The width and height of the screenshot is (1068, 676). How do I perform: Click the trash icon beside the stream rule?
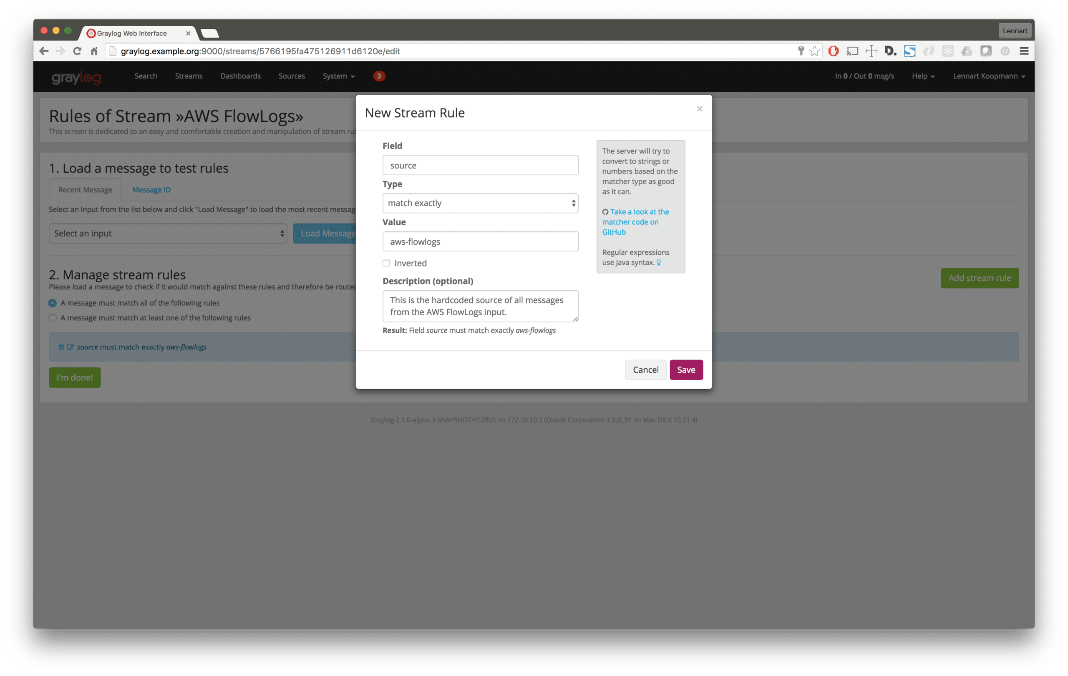click(x=61, y=347)
